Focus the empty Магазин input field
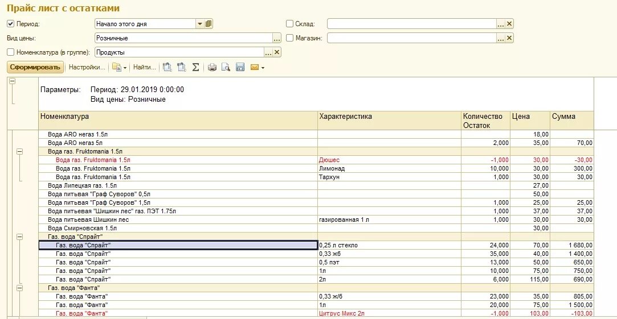Image resolution: width=617 pixels, height=319 pixels. 411,38
